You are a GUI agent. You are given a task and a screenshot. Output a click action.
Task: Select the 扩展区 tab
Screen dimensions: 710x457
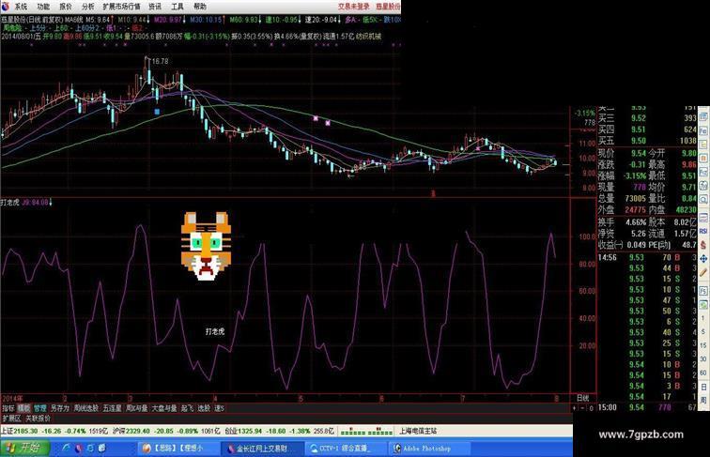pyautogui.click(x=12, y=419)
